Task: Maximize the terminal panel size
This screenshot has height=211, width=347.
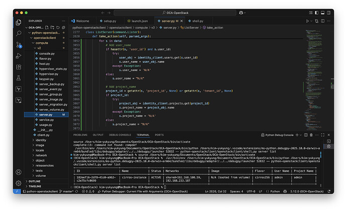Action: tap(323, 135)
